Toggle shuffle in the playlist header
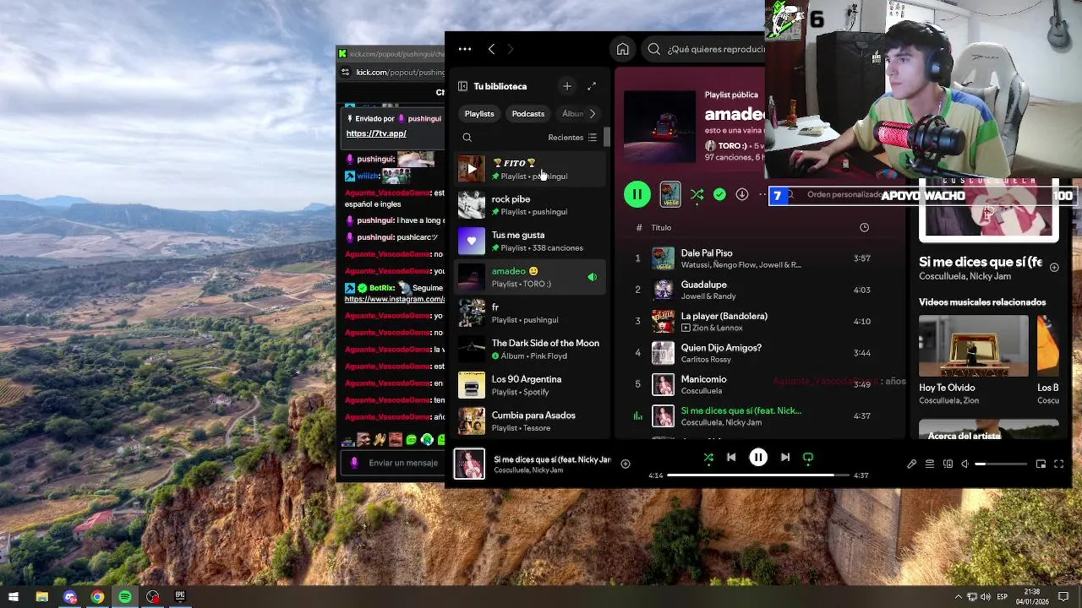 click(697, 194)
